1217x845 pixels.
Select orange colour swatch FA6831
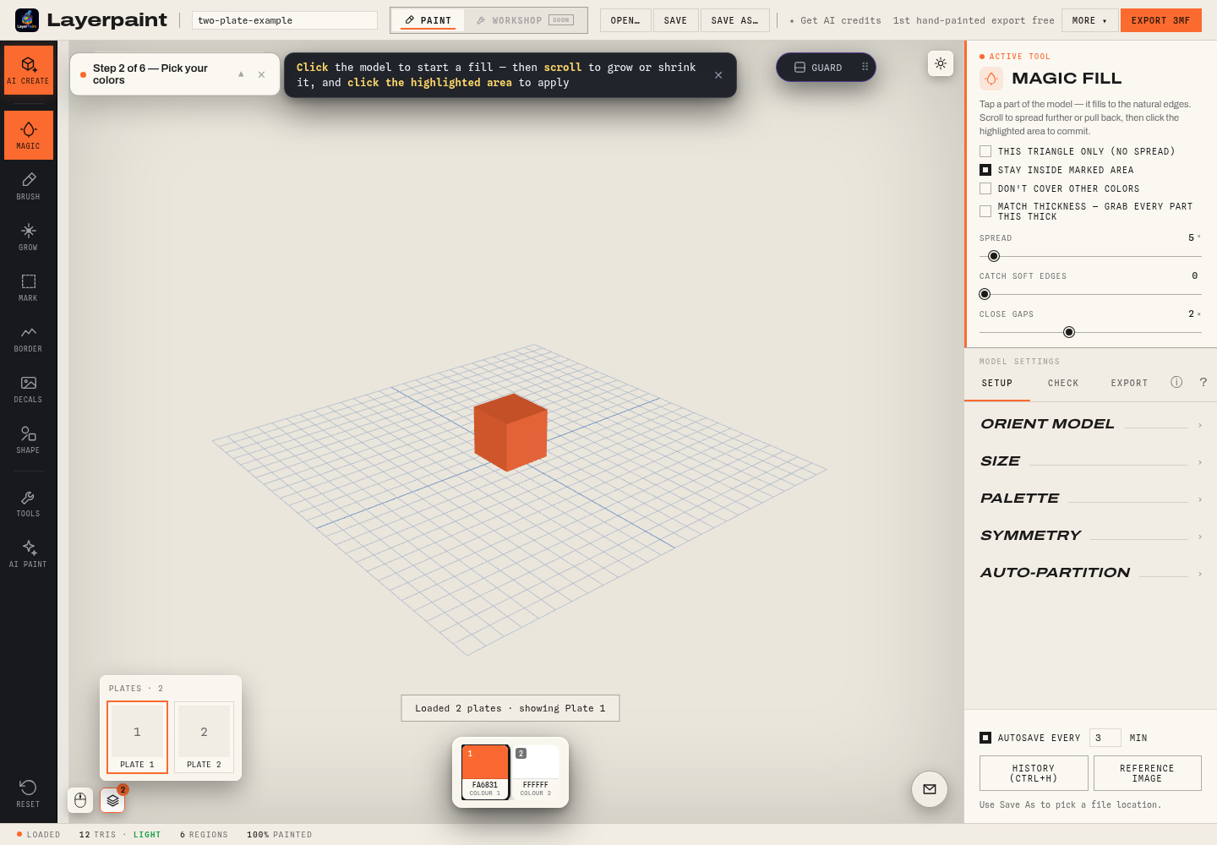(x=485, y=771)
